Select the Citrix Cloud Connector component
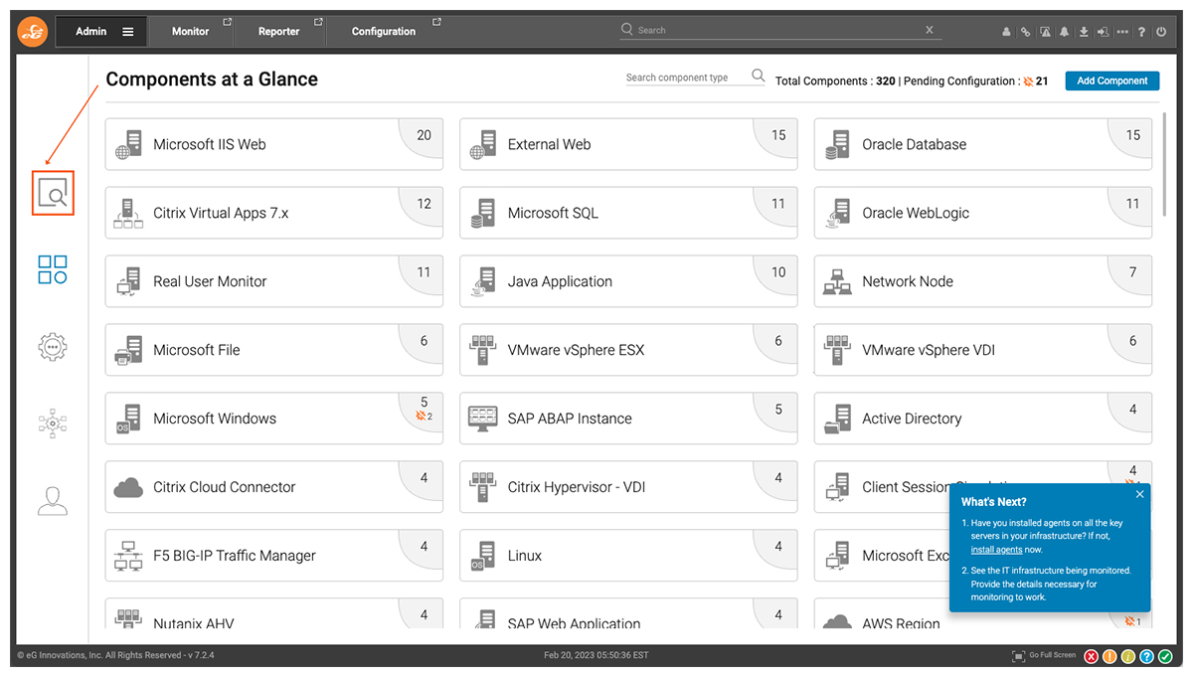1193x677 pixels. (x=274, y=487)
